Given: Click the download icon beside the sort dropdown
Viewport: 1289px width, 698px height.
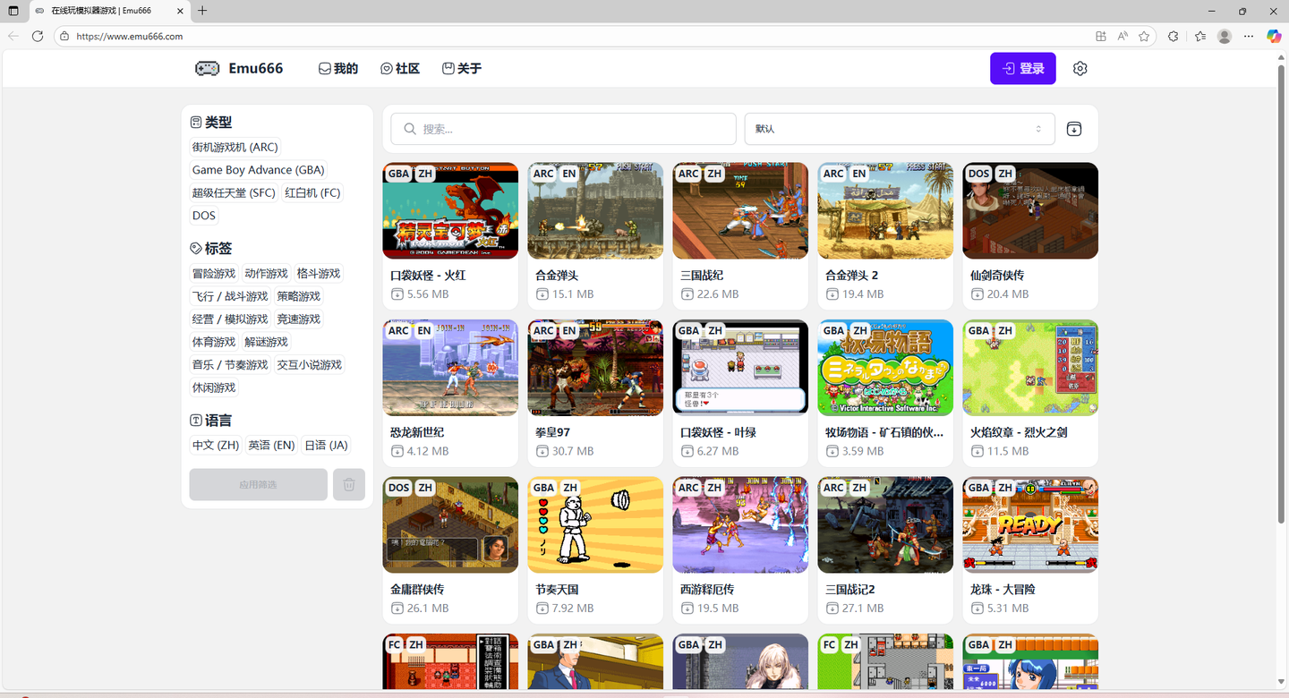Looking at the screenshot, I should tap(1074, 129).
